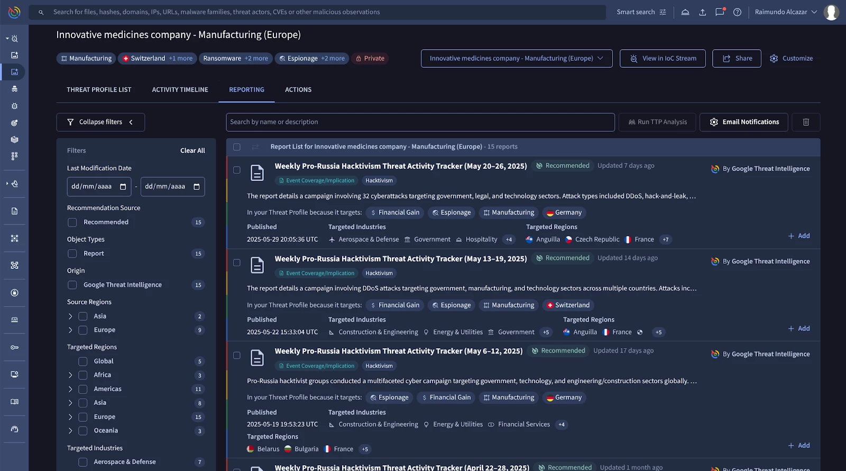Click the calendar icon in the start date field

coord(123,187)
